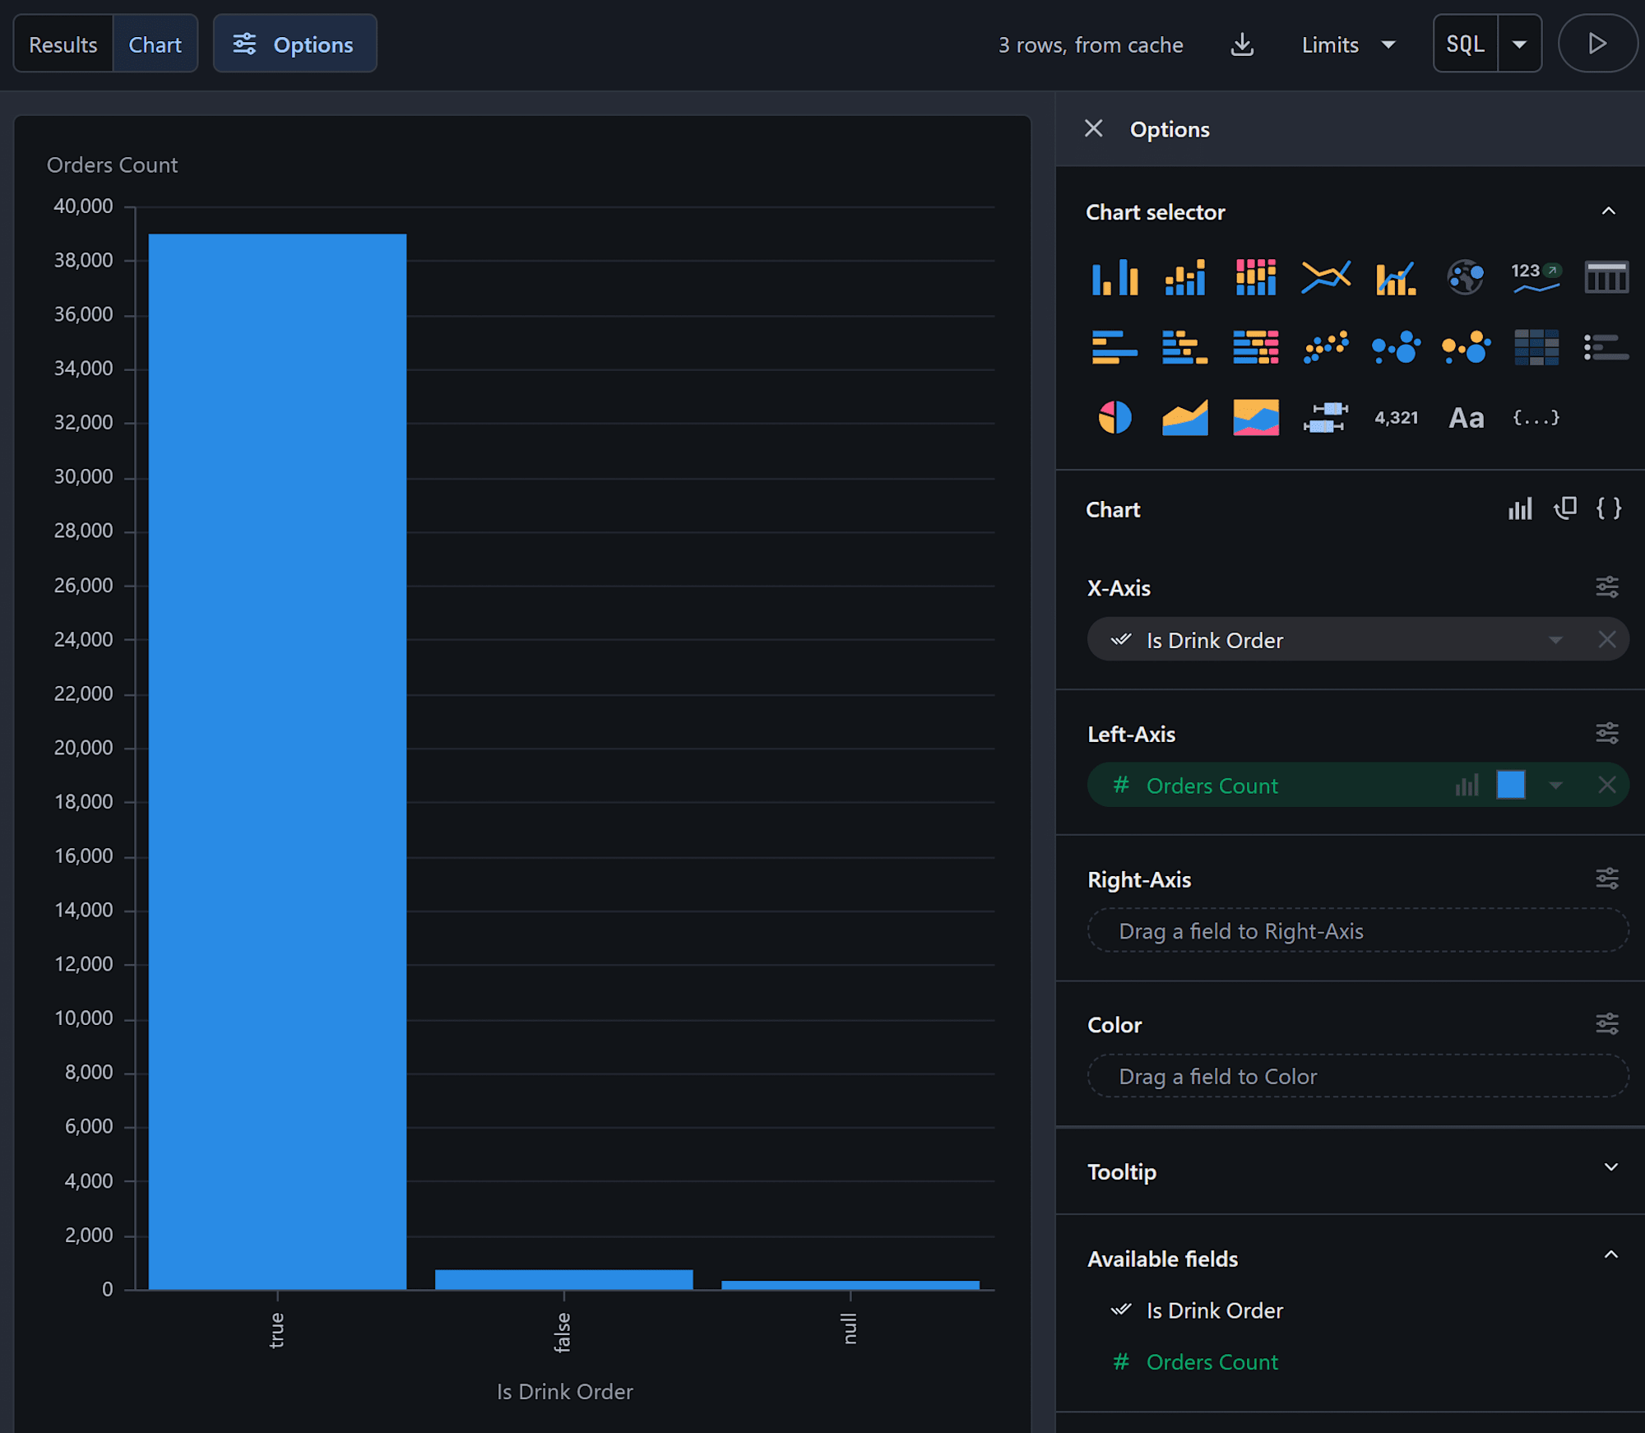Remove Is Drink Order from X-Axis
The width and height of the screenshot is (1645, 1433).
pyautogui.click(x=1606, y=640)
